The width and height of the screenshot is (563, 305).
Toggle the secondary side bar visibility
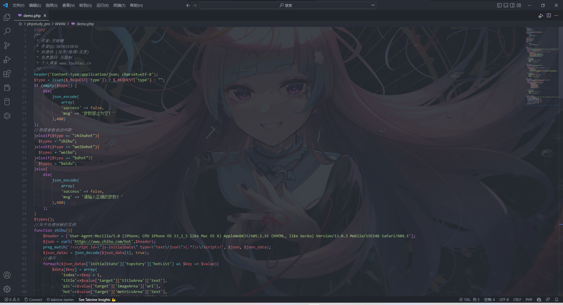click(512, 5)
